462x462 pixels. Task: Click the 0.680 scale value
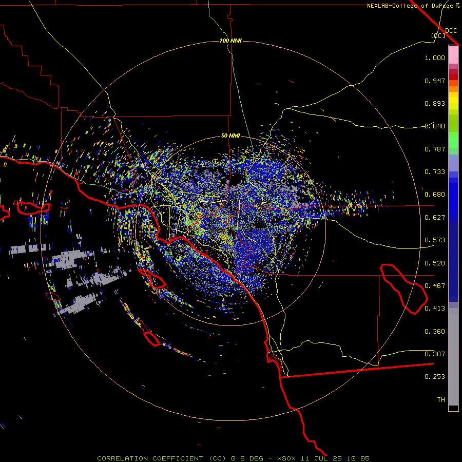coord(435,195)
